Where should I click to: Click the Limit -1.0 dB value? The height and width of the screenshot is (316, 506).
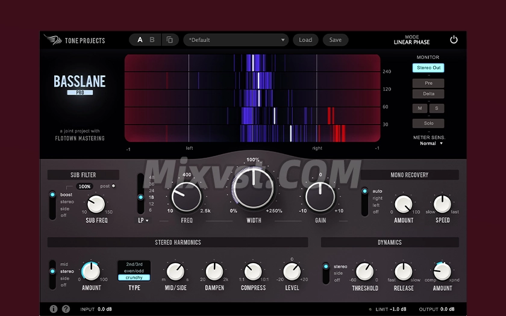click(398, 309)
